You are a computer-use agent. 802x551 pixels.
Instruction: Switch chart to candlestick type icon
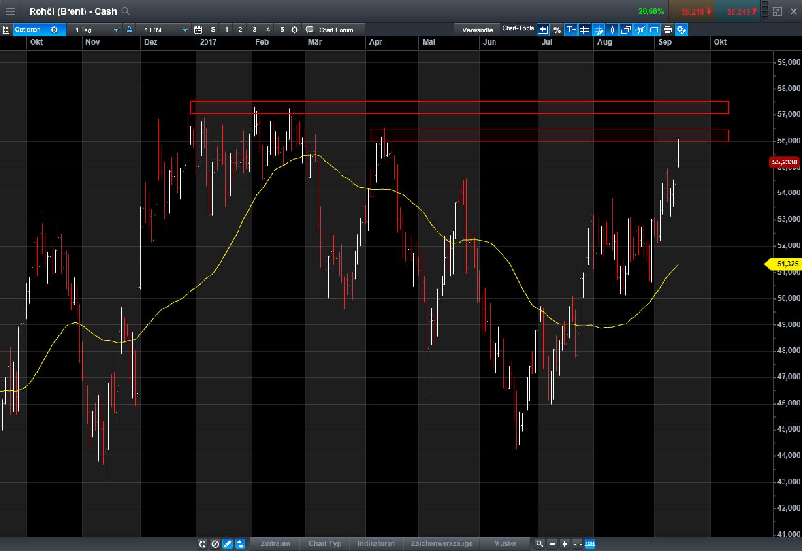[x=612, y=30]
